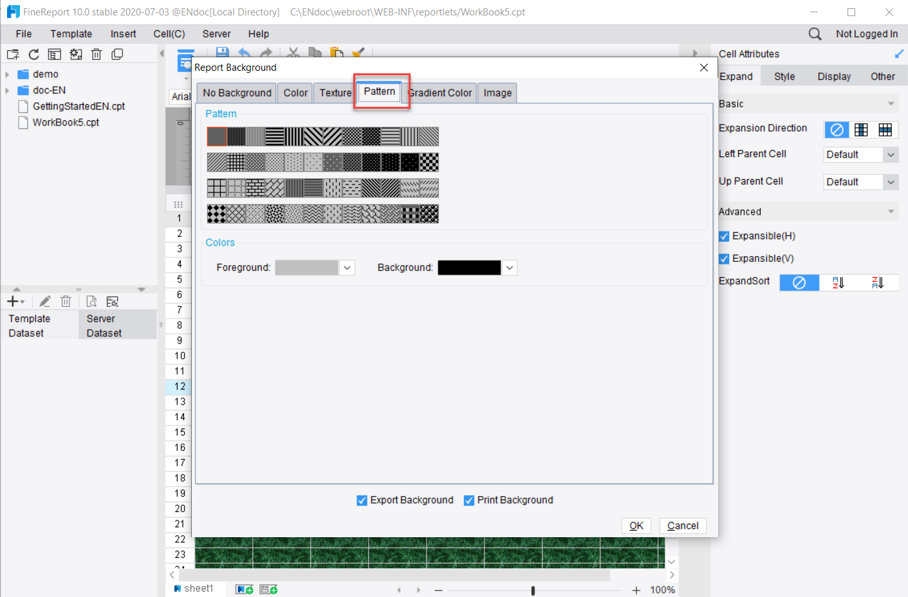Enable the Export Background checkbox
The height and width of the screenshot is (597, 908).
pyautogui.click(x=362, y=500)
